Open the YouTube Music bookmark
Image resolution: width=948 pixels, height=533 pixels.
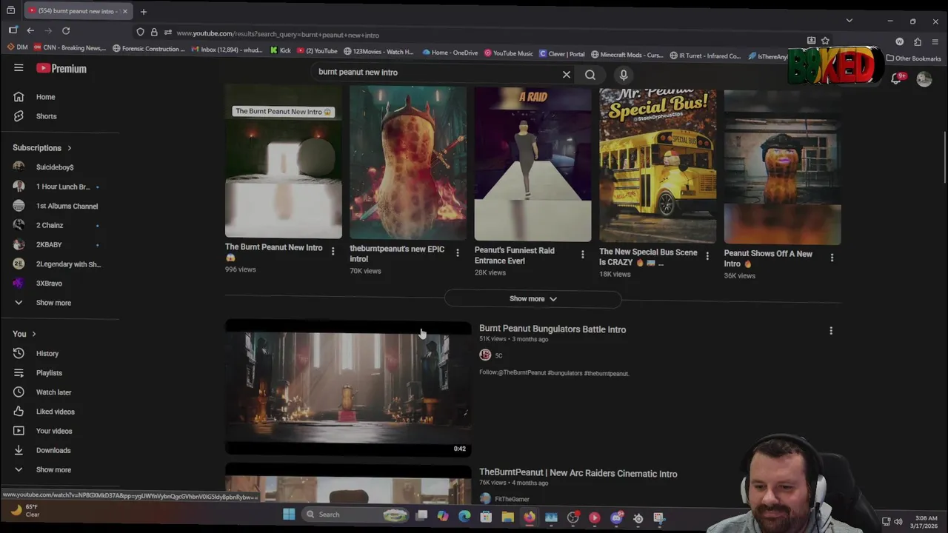pyautogui.click(x=509, y=53)
